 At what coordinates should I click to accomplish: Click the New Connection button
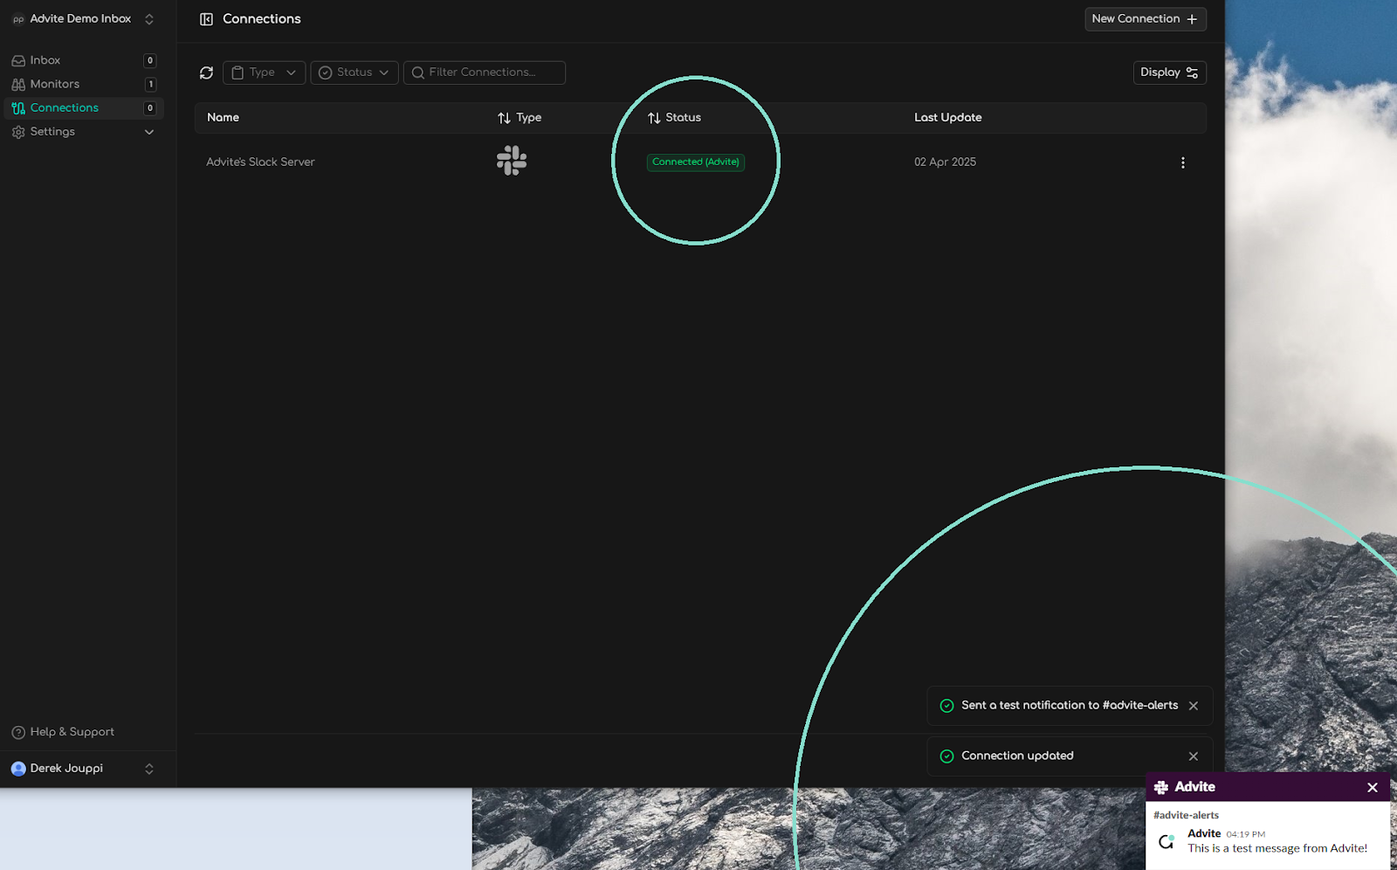[1145, 18]
